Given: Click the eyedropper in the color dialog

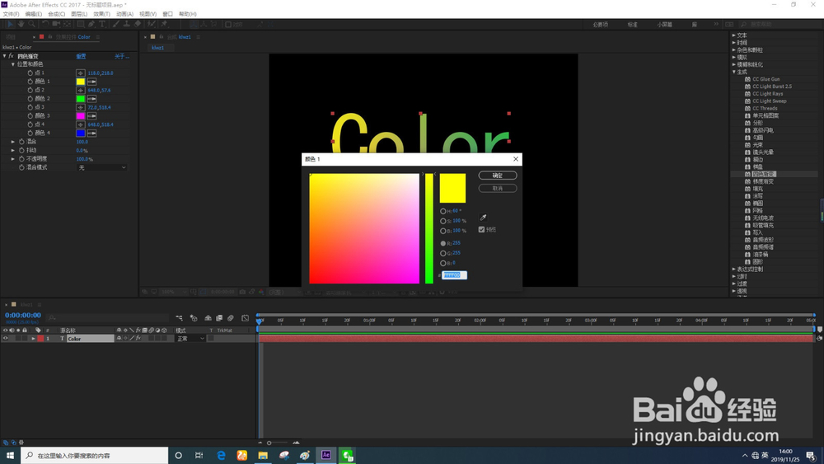Looking at the screenshot, I should pyautogui.click(x=483, y=217).
